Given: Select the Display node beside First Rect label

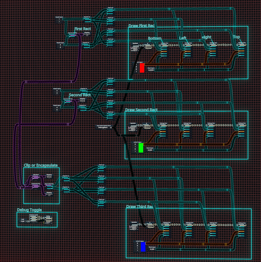Looking at the screenshot, I should (x=87, y=33).
